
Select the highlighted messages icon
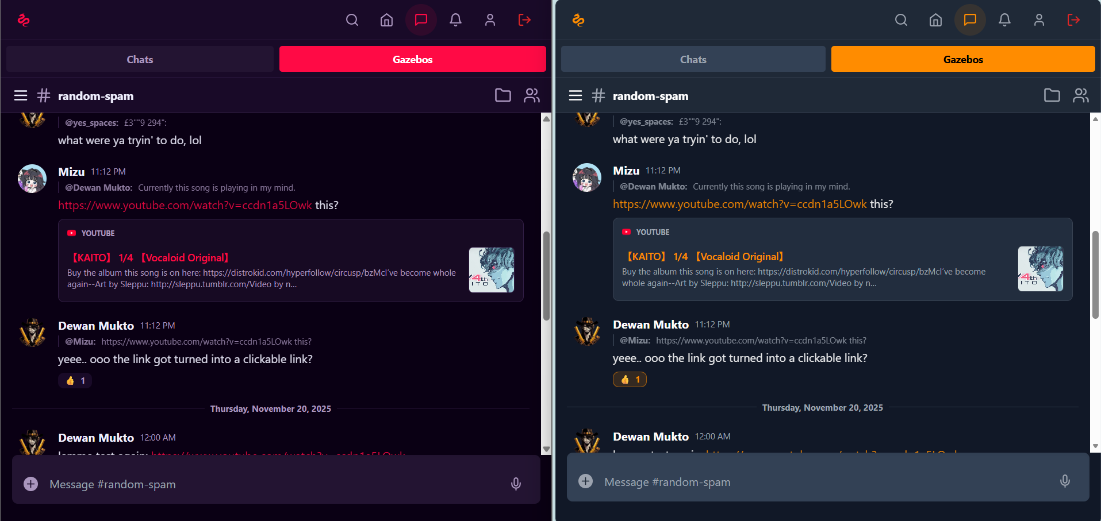coord(421,20)
